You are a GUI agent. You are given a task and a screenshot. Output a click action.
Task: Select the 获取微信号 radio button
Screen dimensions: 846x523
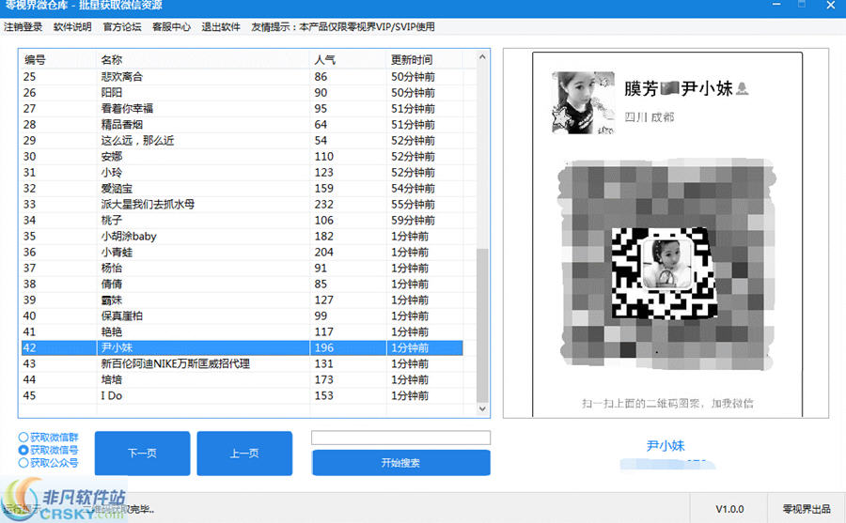[24, 450]
